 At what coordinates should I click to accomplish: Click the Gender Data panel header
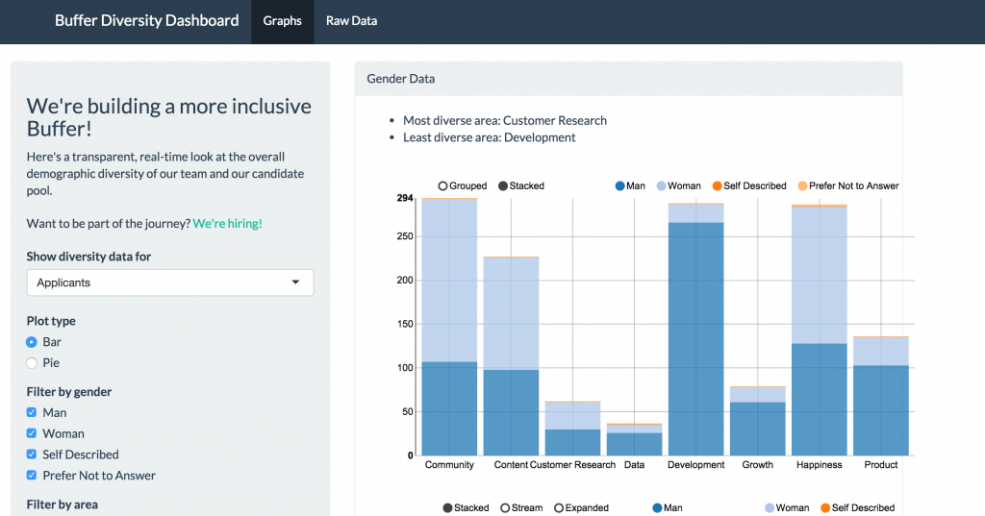628,79
